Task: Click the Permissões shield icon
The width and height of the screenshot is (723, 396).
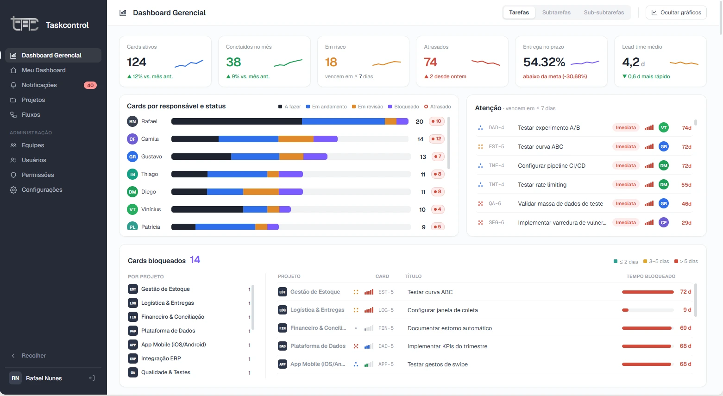Action: coord(13,175)
